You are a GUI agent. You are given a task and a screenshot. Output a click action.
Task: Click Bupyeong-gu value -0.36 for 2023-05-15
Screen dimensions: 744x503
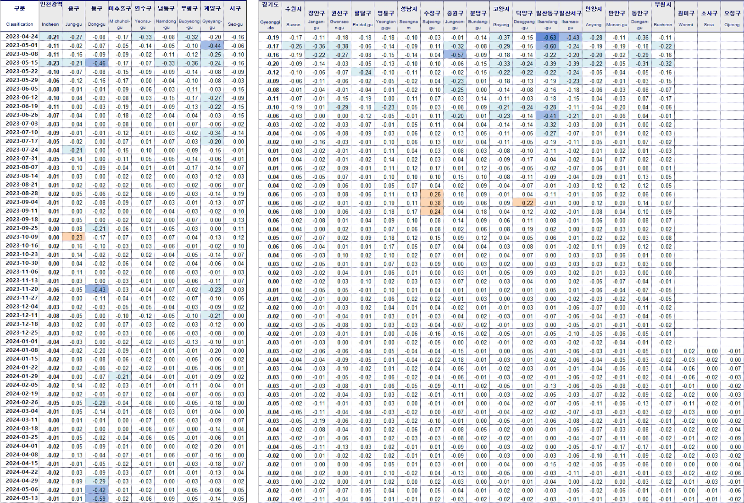pos(189,63)
